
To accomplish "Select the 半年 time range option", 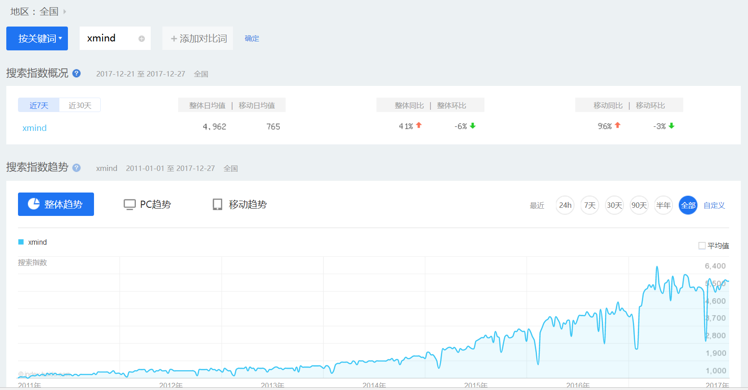I will (x=663, y=206).
